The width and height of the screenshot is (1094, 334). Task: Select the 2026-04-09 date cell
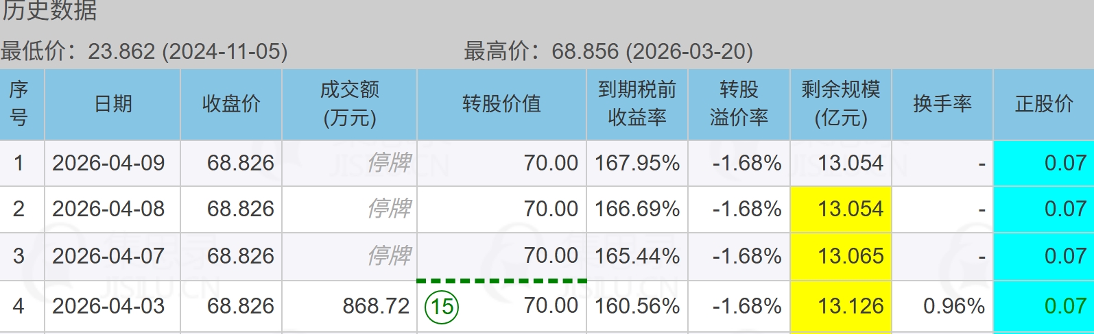pos(108,163)
